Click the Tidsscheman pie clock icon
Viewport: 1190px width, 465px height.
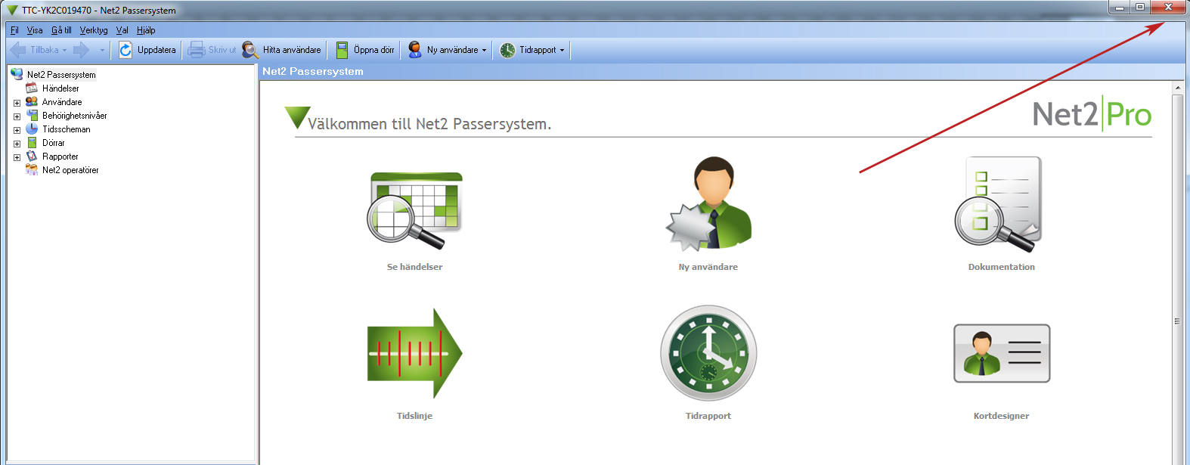32,129
